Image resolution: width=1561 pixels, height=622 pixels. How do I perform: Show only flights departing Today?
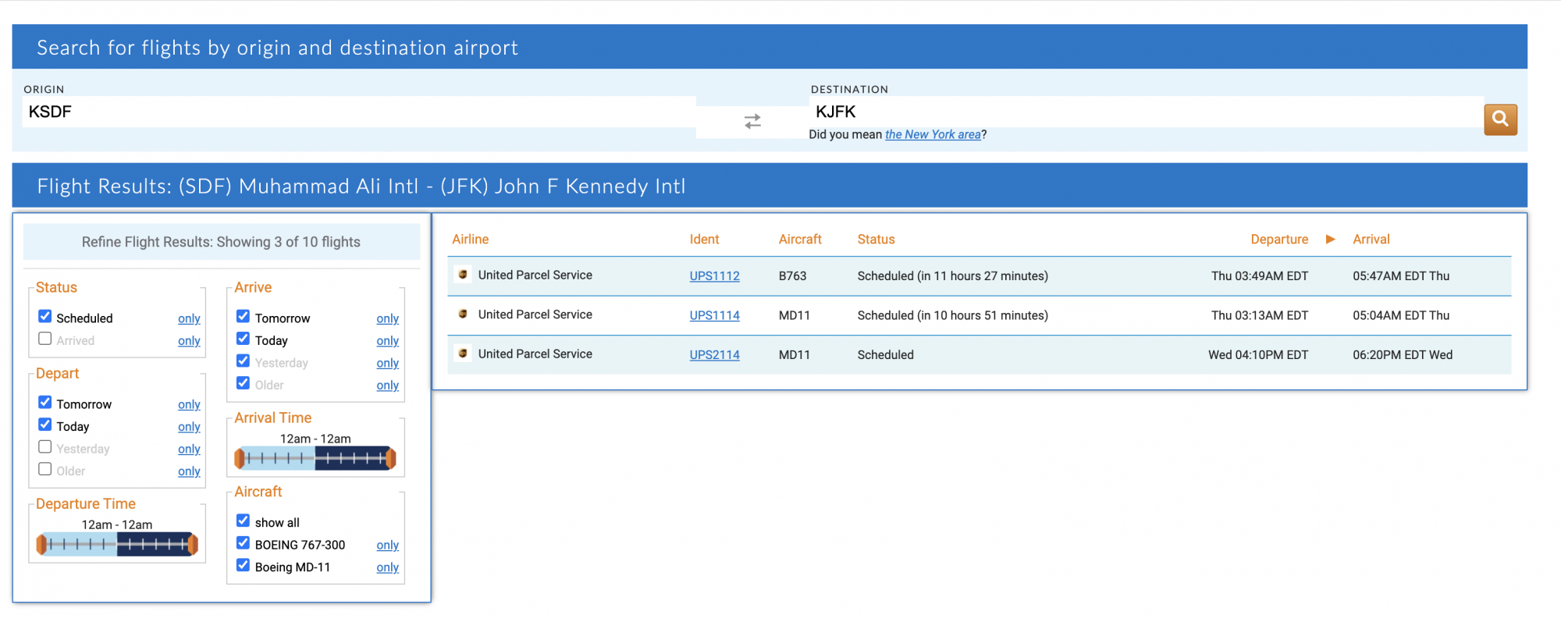pos(189,427)
